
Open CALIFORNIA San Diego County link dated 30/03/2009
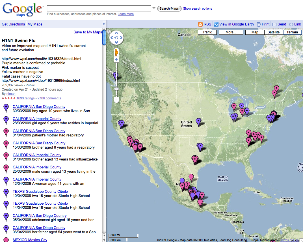(x=39, y=107)
